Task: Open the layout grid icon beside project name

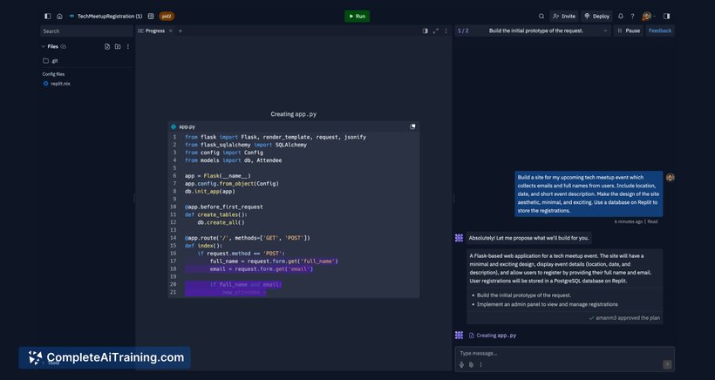Action: (x=151, y=16)
